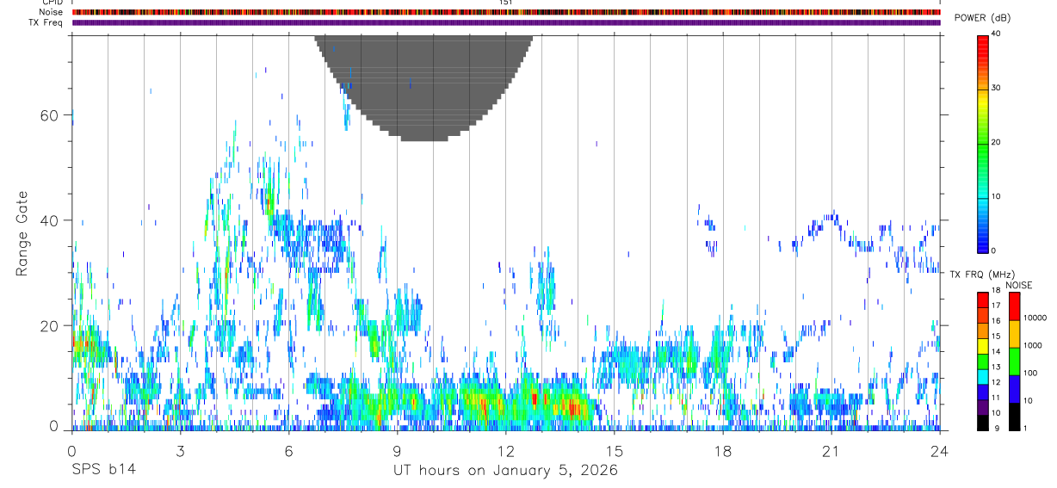Click the purple TX Freq strip above the plot
The width and height of the screenshot is (1057, 488).
point(506,22)
